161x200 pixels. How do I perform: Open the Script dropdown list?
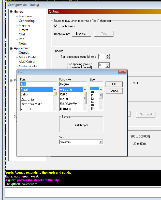pos(101,142)
